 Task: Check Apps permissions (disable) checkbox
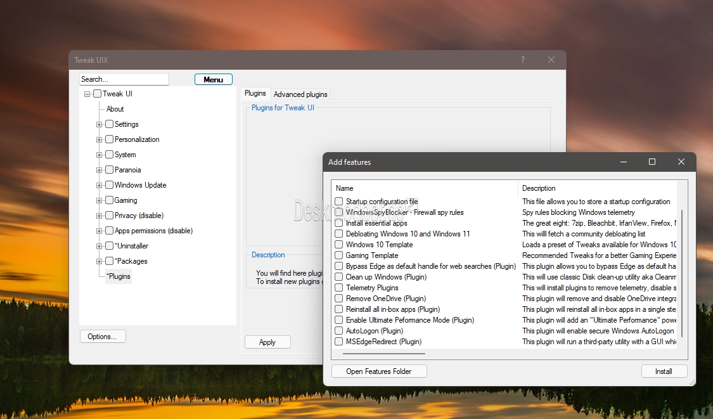(109, 231)
